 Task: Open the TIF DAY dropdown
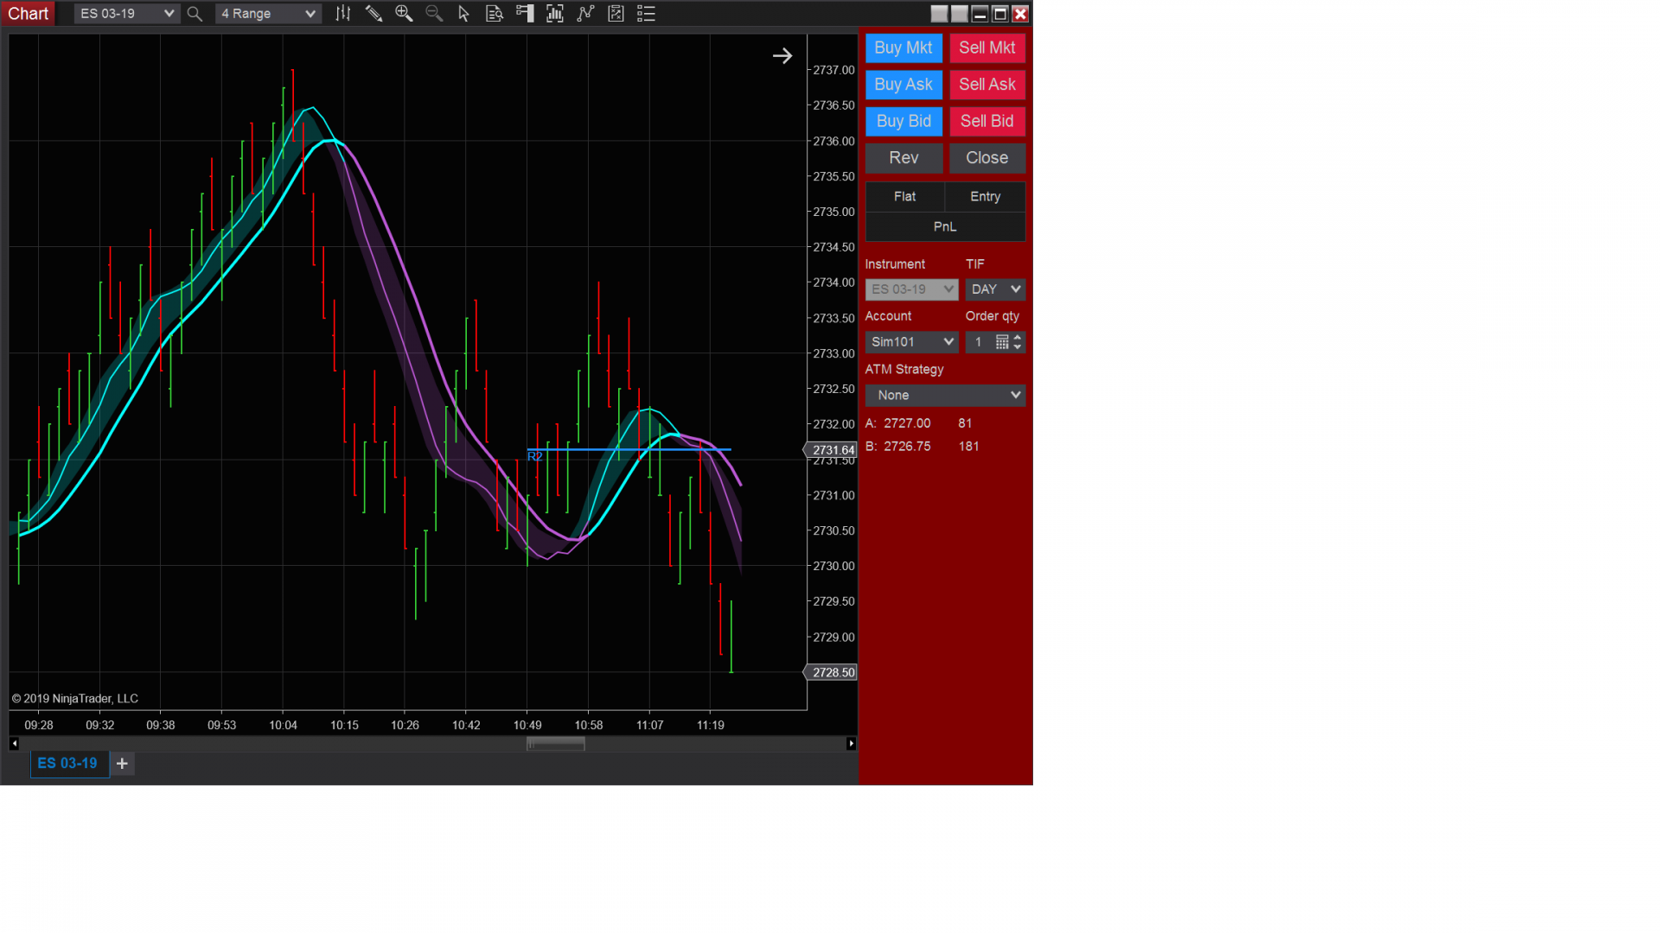[995, 289]
